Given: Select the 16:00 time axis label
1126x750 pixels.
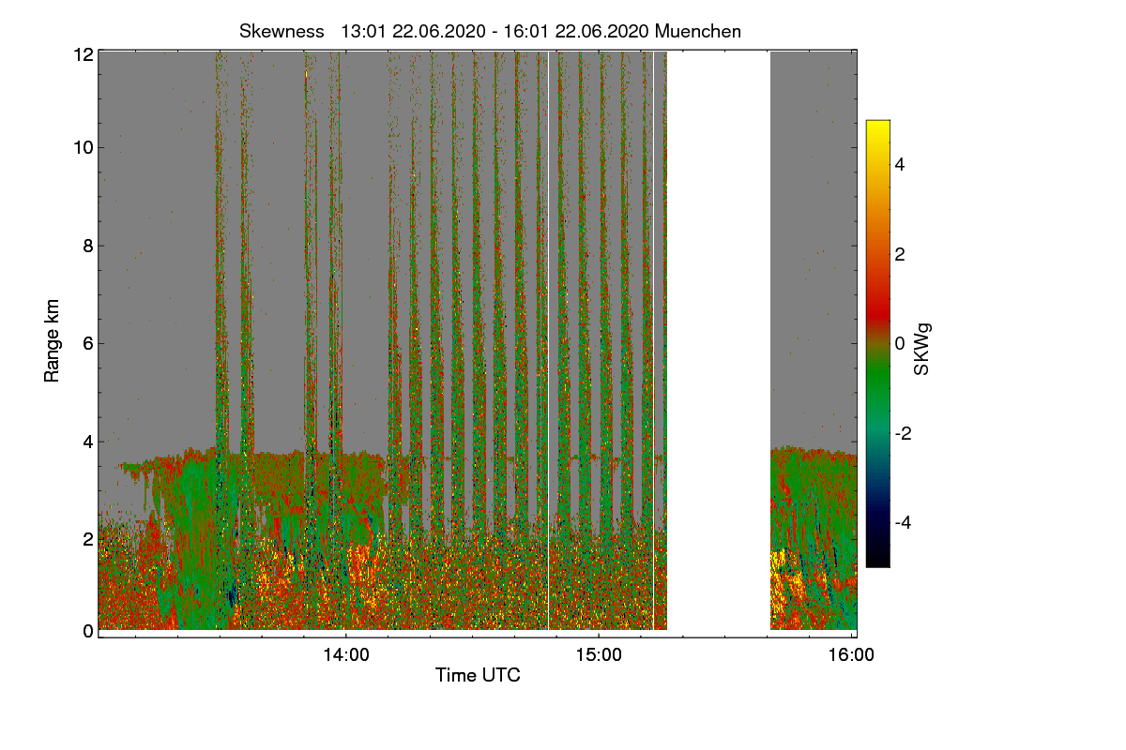Looking at the screenshot, I should pyautogui.click(x=852, y=655).
